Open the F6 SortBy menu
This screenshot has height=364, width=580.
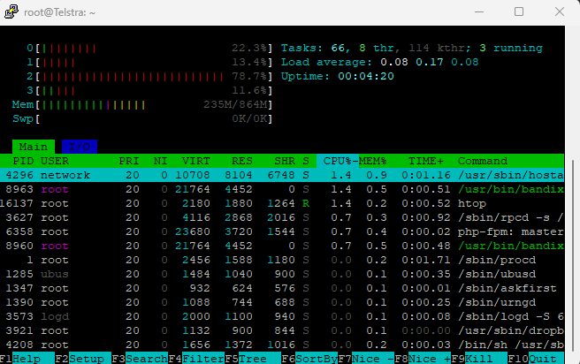(309, 358)
